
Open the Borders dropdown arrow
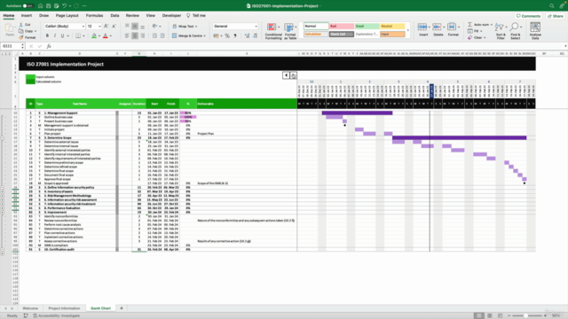(x=83, y=35)
